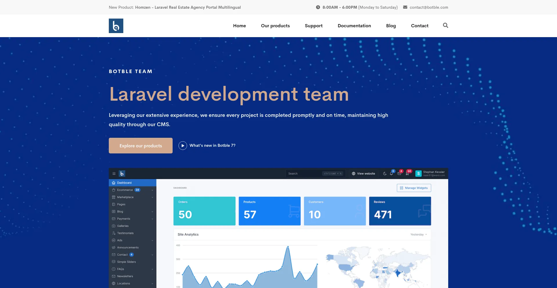Expand the Marketplace sidebar chevron
This screenshot has width=557, height=288.
pyautogui.click(x=152, y=197)
